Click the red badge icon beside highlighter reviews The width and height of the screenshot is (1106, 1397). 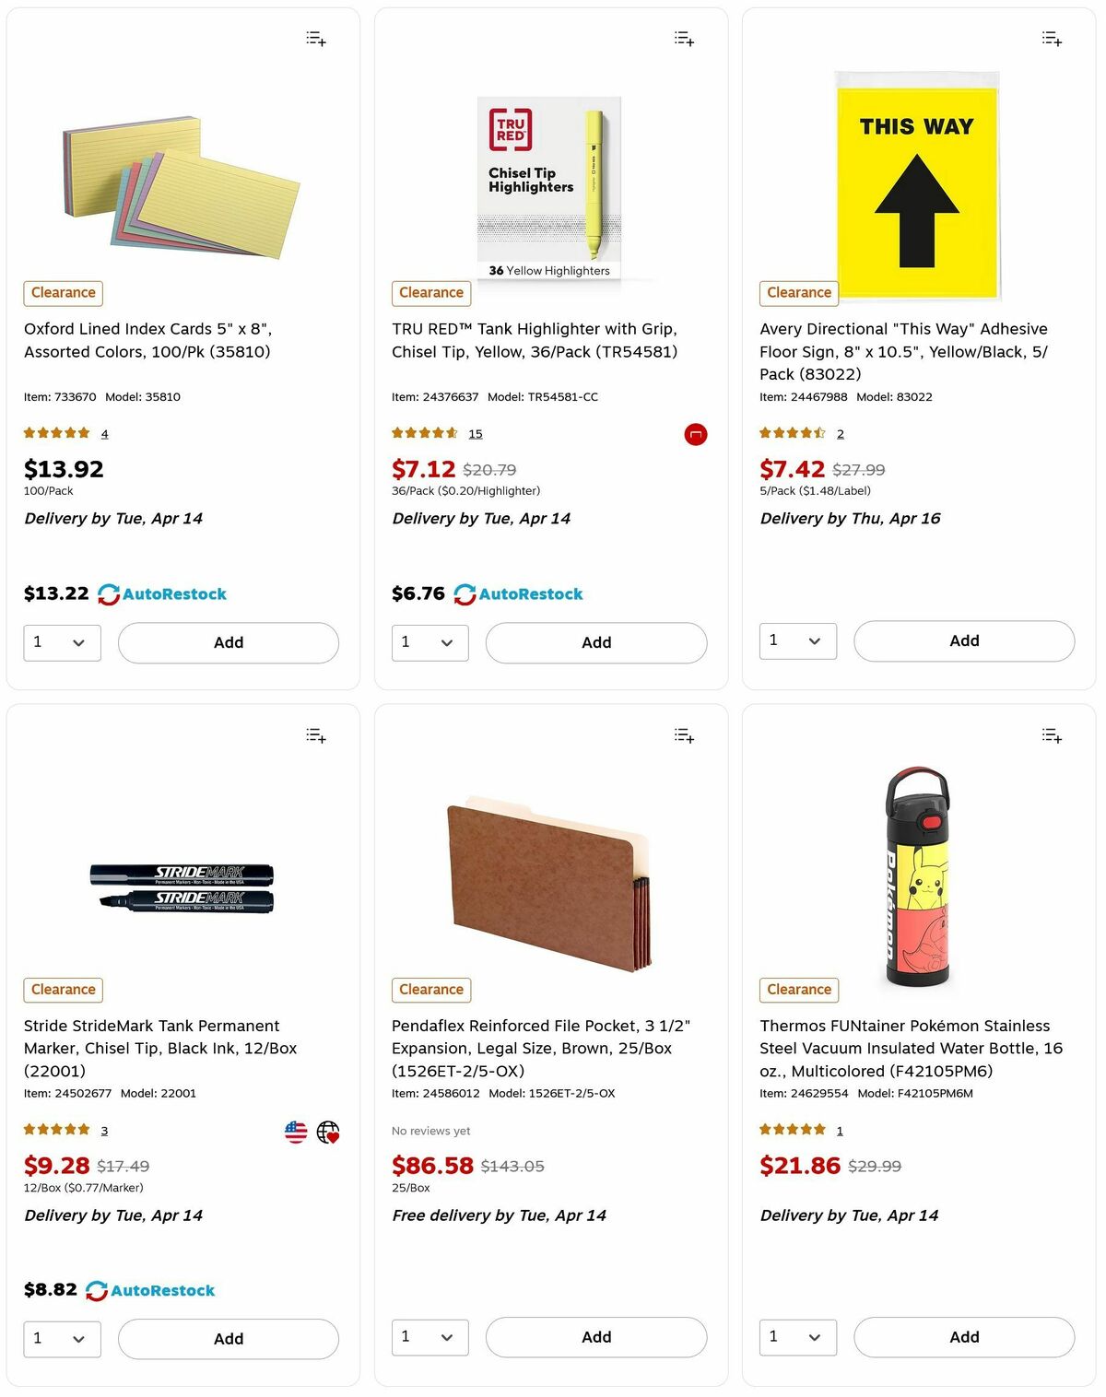[x=695, y=434]
